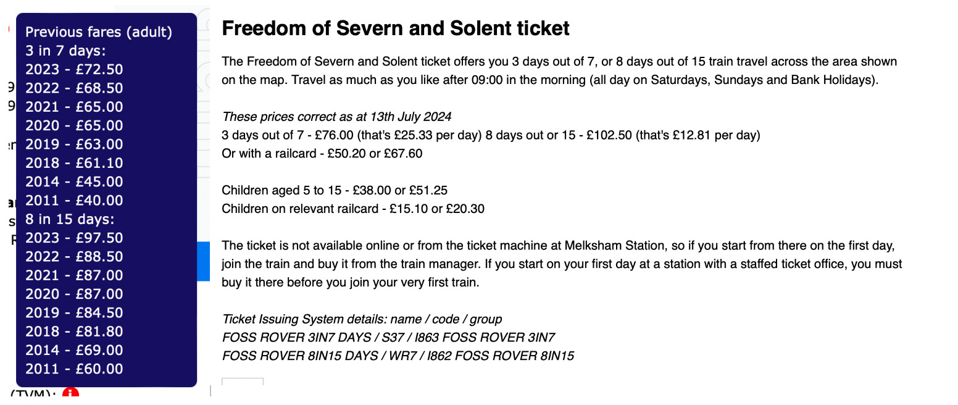Click the prices correct as at 13th July note
958x405 pixels.
[x=336, y=117]
